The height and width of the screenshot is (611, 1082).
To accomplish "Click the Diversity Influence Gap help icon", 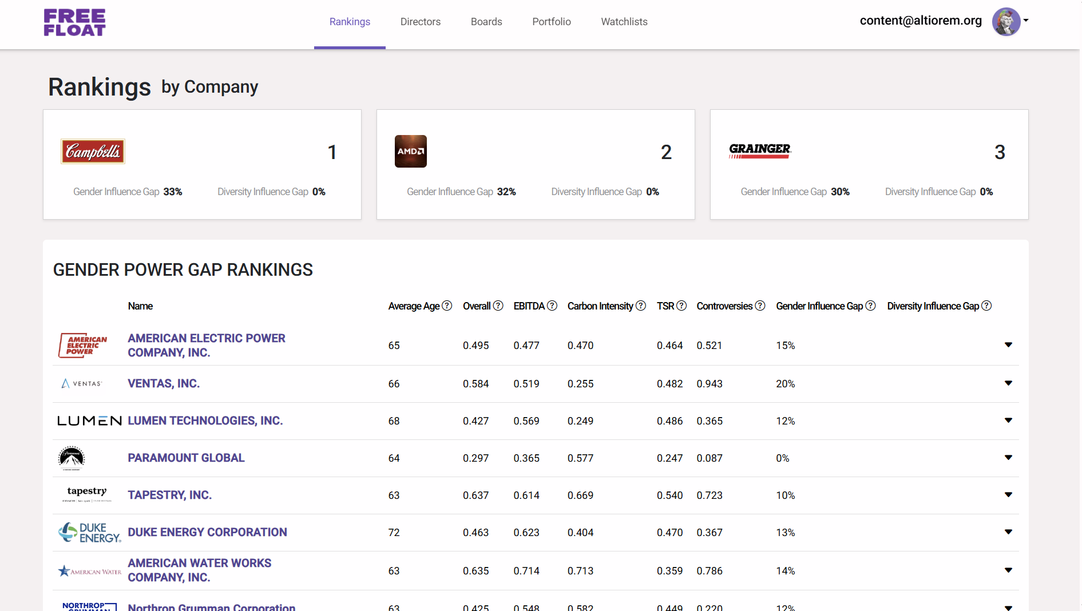I will click(x=986, y=306).
